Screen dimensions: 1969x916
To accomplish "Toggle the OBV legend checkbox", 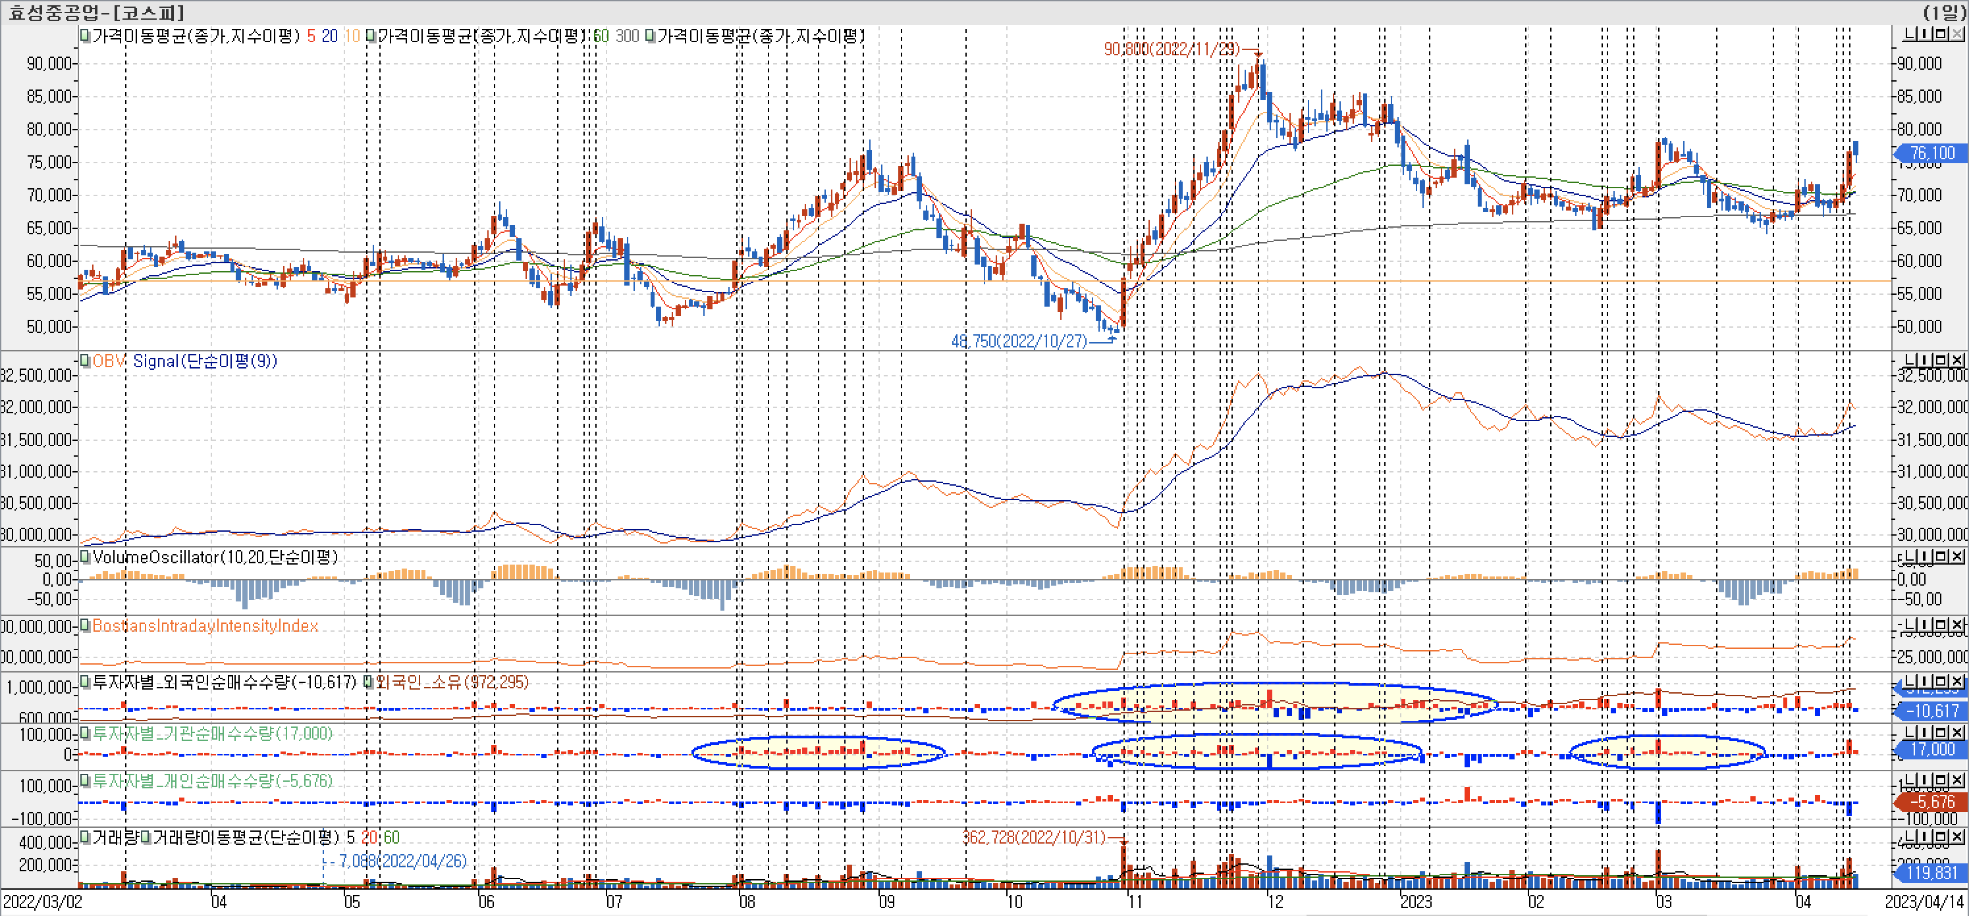I will [x=85, y=361].
